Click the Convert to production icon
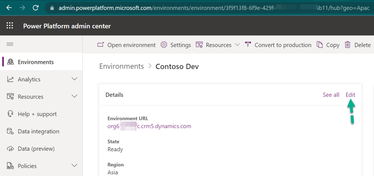The height and width of the screenshot is (176, 374). pos(248,45)
